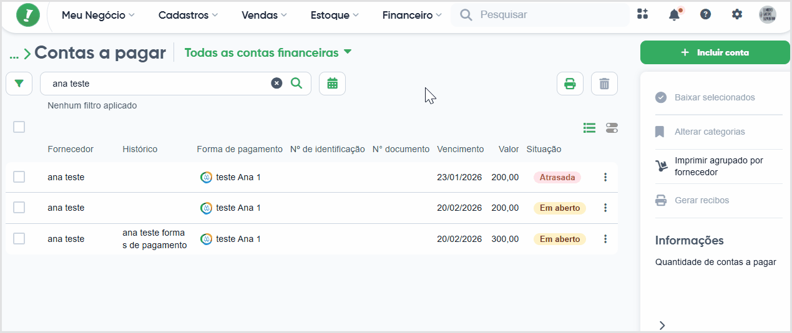This screenshot has height=333, width=792.
Task: Click 'ana teste formas de pagamento' history text
Action: click(x=154, y=239)
